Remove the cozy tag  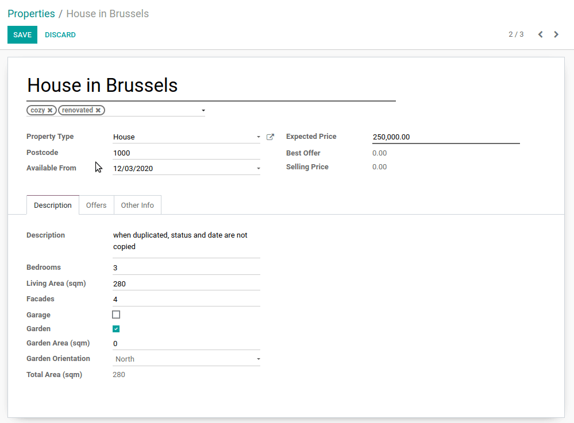click(x=50, y=110)
